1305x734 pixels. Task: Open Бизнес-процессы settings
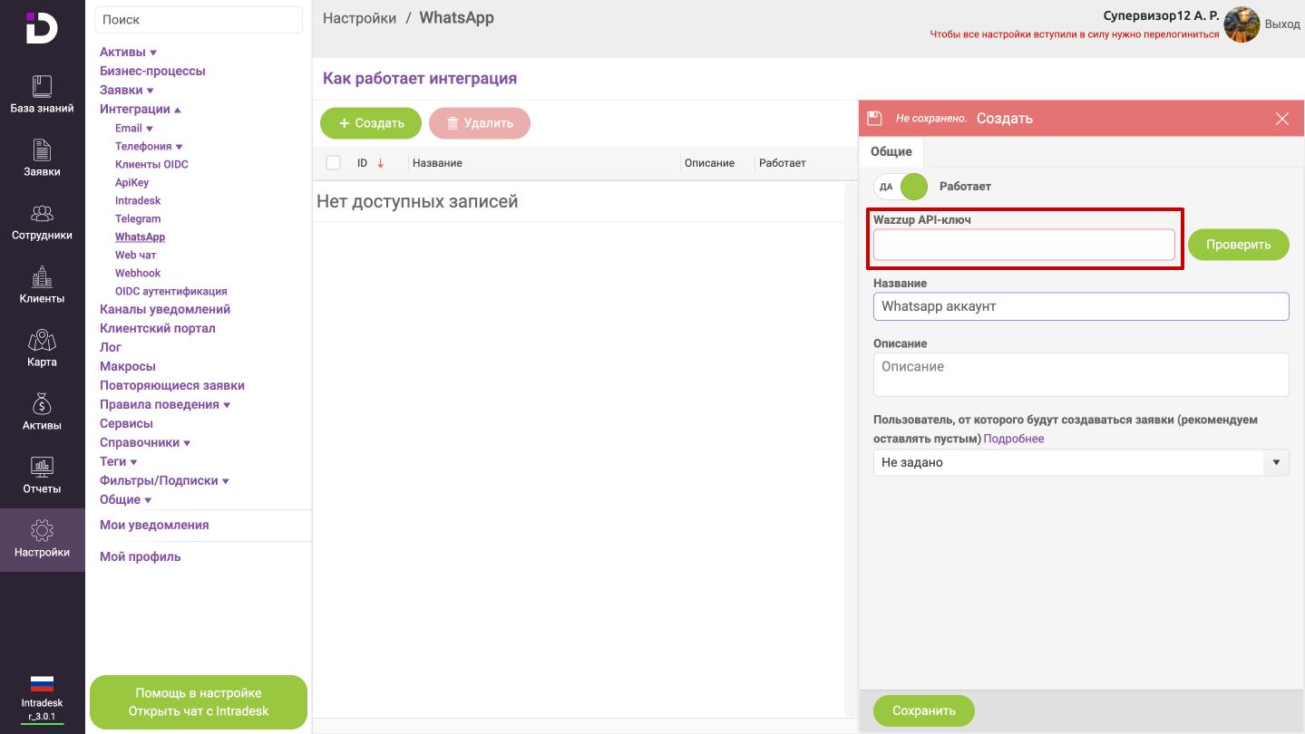pos(152,71)
